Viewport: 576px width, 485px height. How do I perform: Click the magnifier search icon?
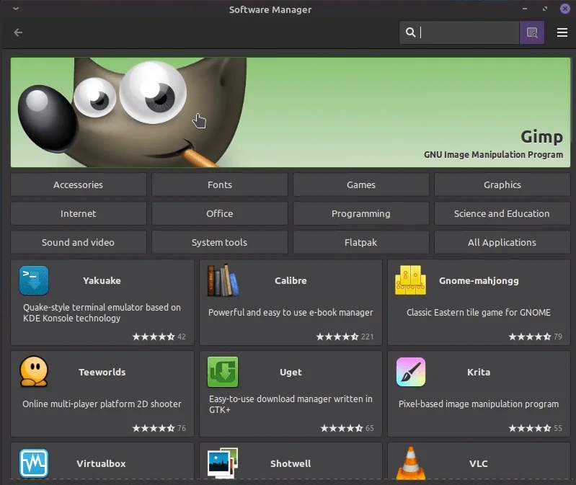(410, 32)
